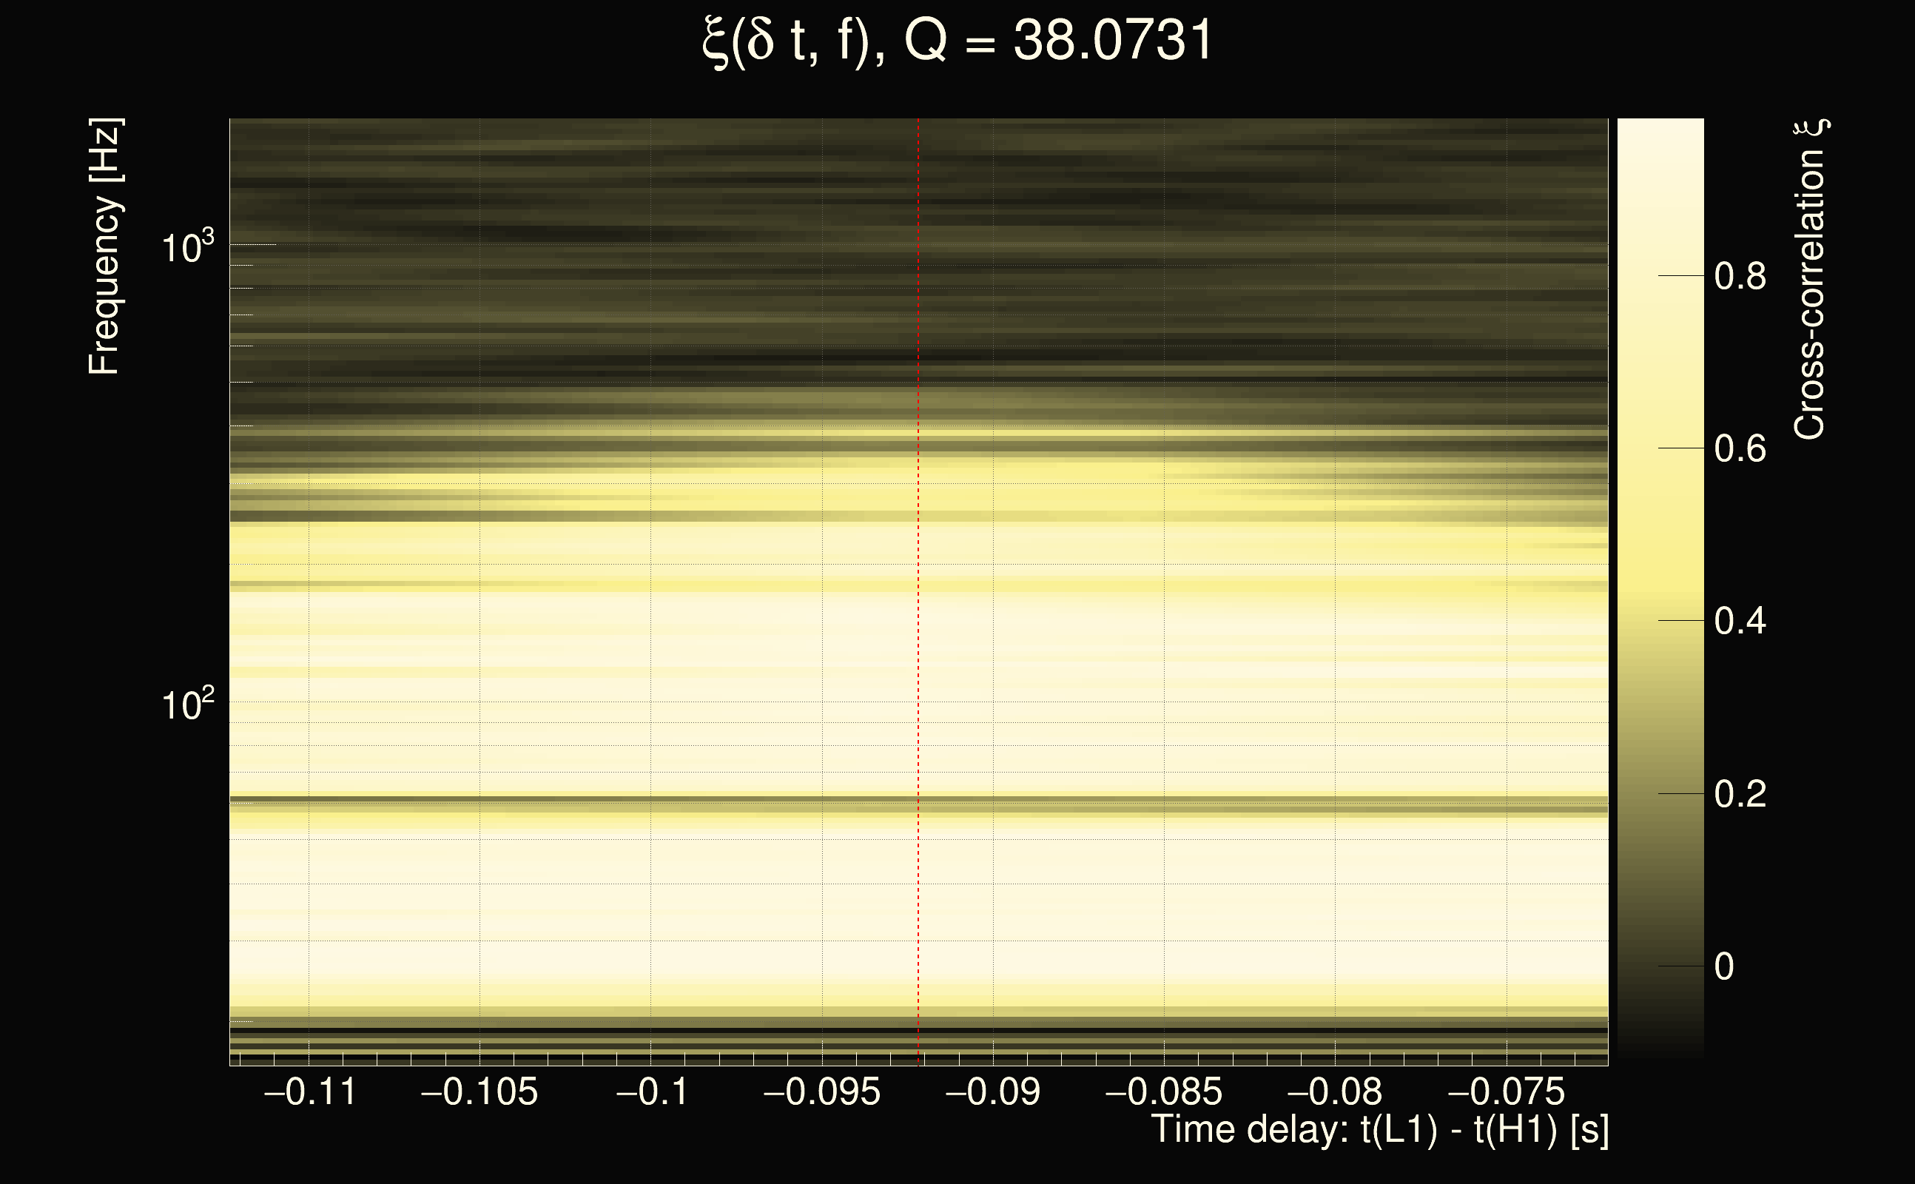Click the 0.2 tick label on the colorbar
Screen dimensions: 1915x1184
[x=1740, y=795]
